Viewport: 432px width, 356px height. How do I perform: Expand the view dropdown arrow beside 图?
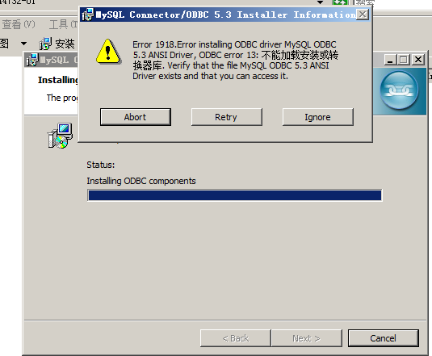click(23, 44)
